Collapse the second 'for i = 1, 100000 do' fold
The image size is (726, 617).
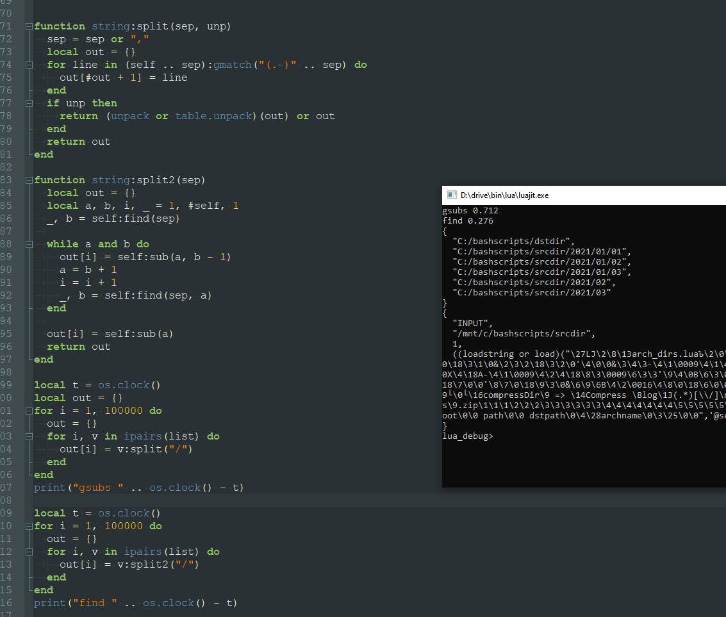[x=29, y=526]
